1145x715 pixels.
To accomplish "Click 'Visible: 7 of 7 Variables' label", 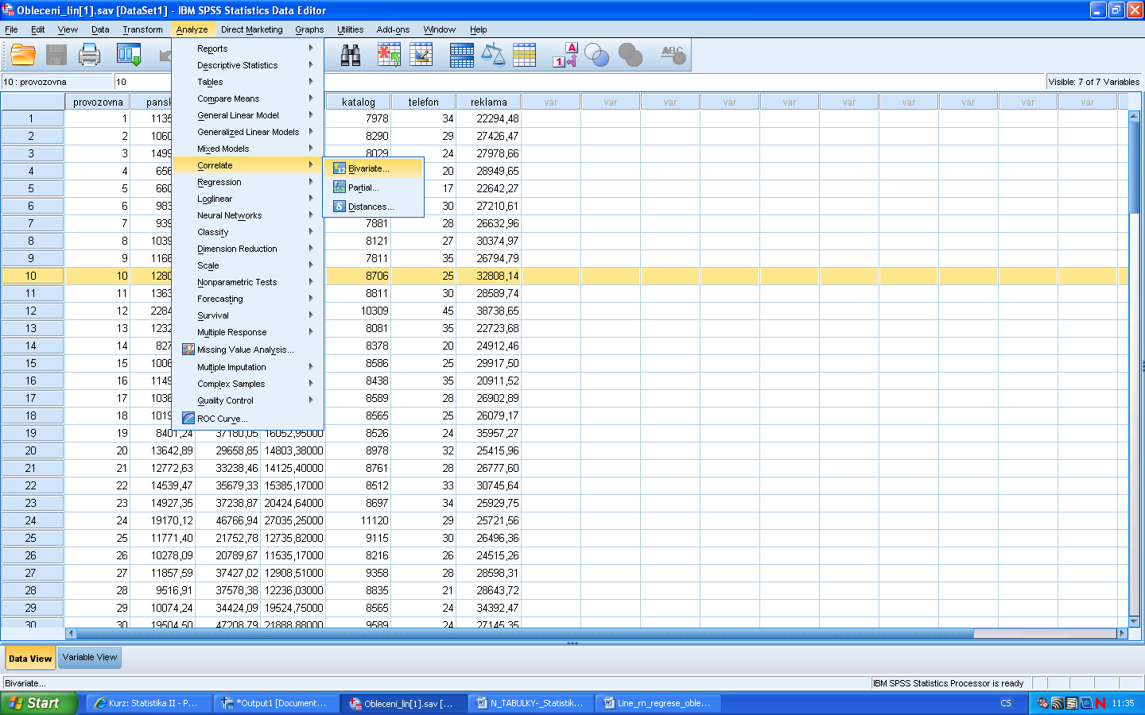I will pyautogui.click(x=1093, y=82).
